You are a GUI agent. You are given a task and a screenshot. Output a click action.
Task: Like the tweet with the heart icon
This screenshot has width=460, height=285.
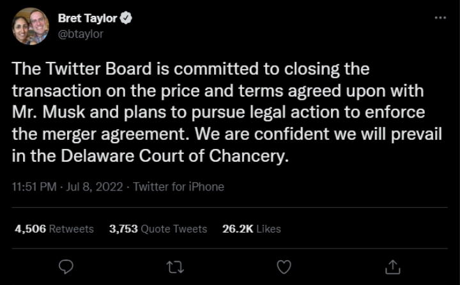(x=284, y=266)
